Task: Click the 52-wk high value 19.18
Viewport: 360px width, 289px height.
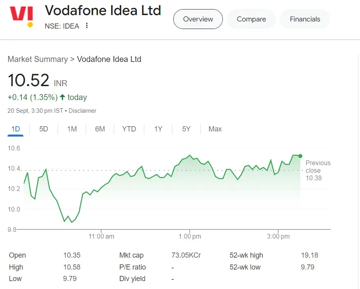Action: 309,255
